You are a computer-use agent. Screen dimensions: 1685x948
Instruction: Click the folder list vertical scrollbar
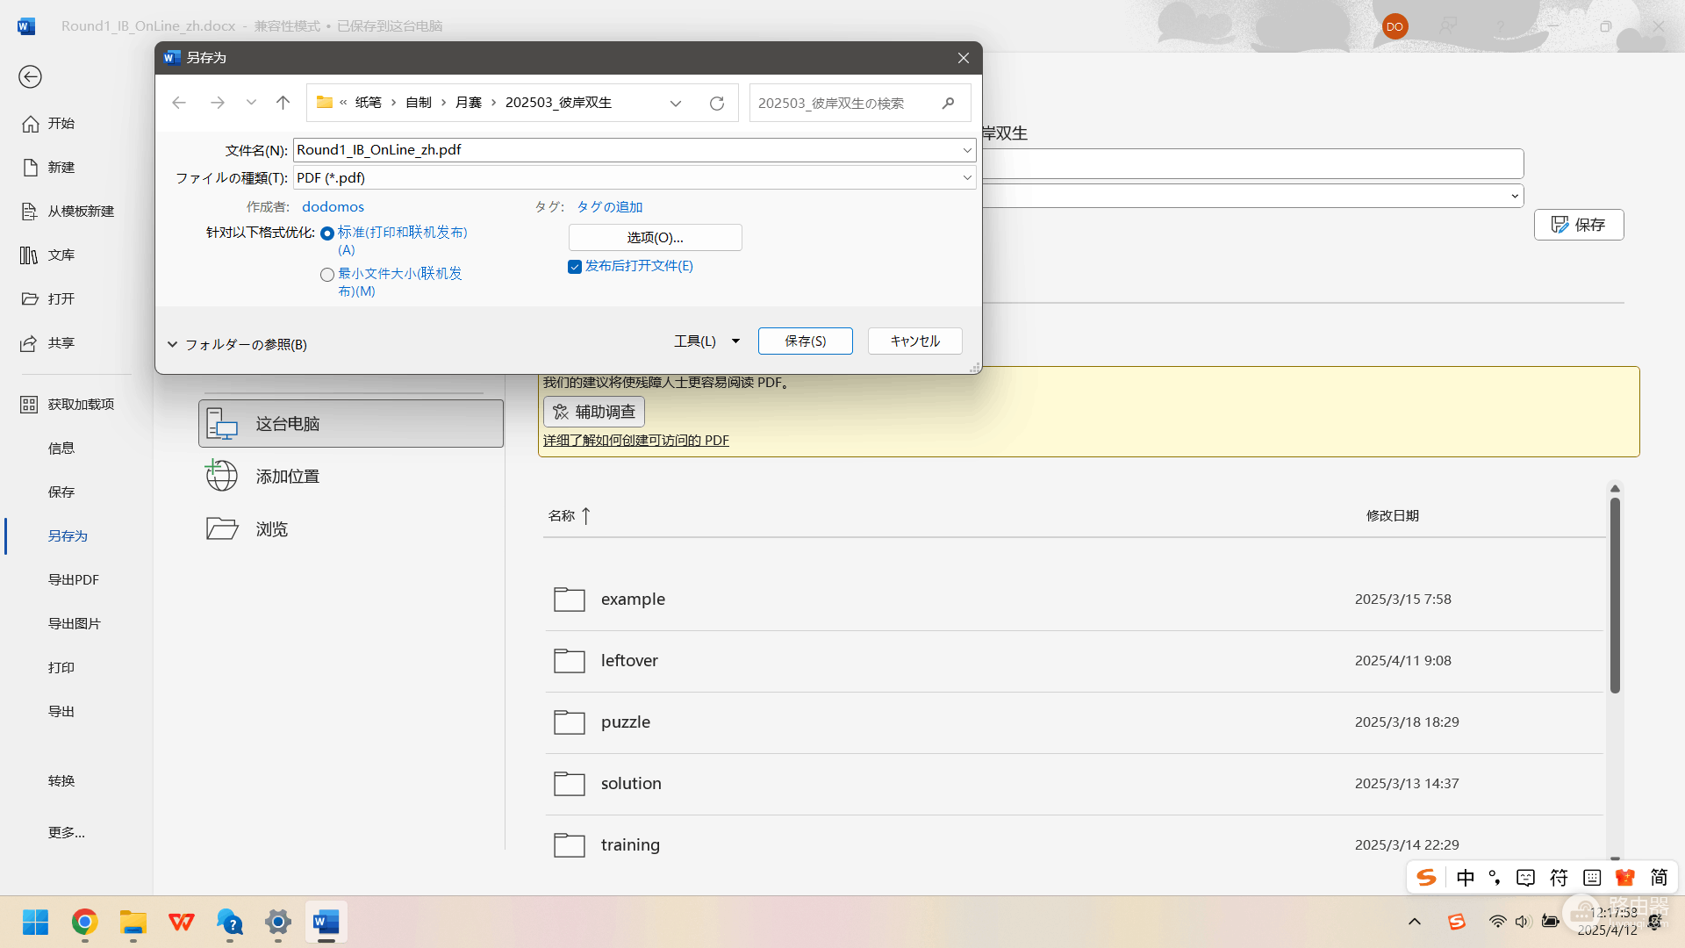[x=1615, y=597]
